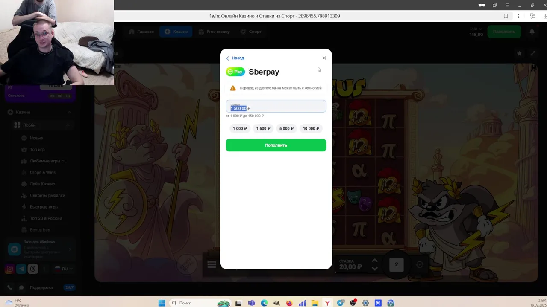This screenshot has height=307, width=547.
Task: Open browser three-dots page menu
Action: [519, 16]
